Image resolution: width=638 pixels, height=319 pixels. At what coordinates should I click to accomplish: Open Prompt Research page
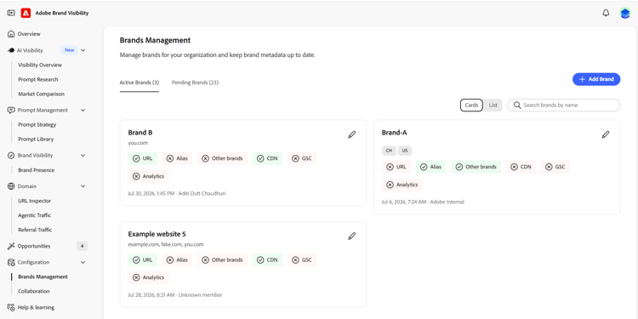(x=37, y=80)
